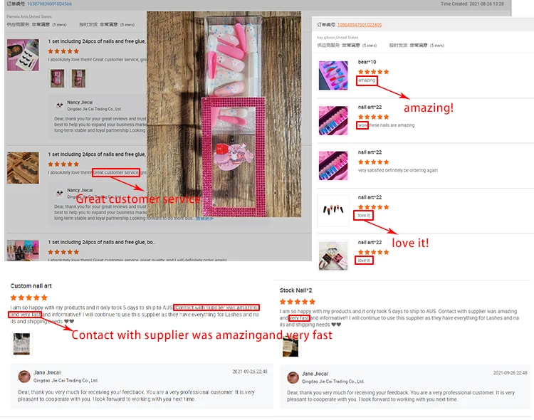Screen dimensions: 534x420
Task: Click Nancy Jiecai avatar in first reply
Action: click(60, 105)
